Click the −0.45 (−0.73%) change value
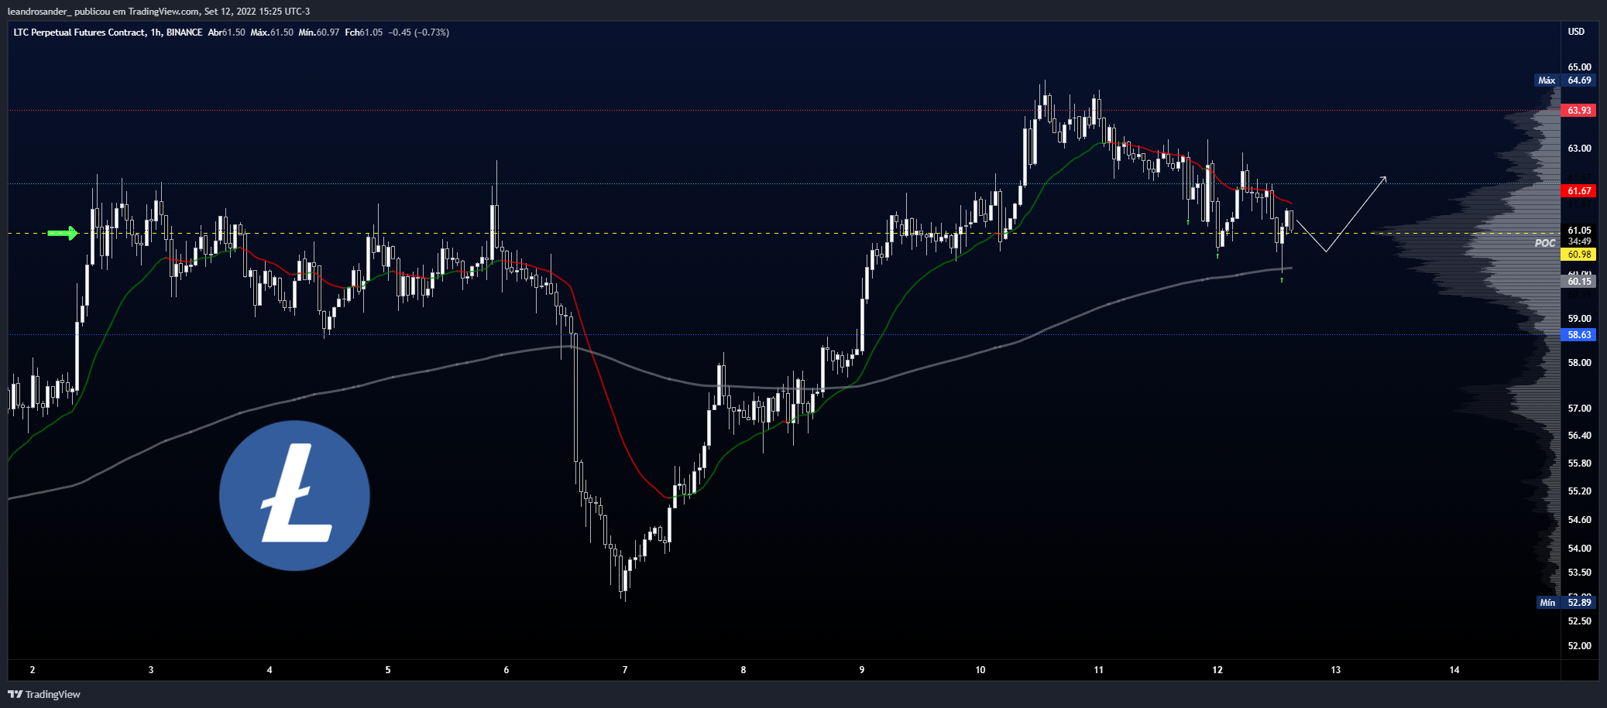 click(419, 32)
